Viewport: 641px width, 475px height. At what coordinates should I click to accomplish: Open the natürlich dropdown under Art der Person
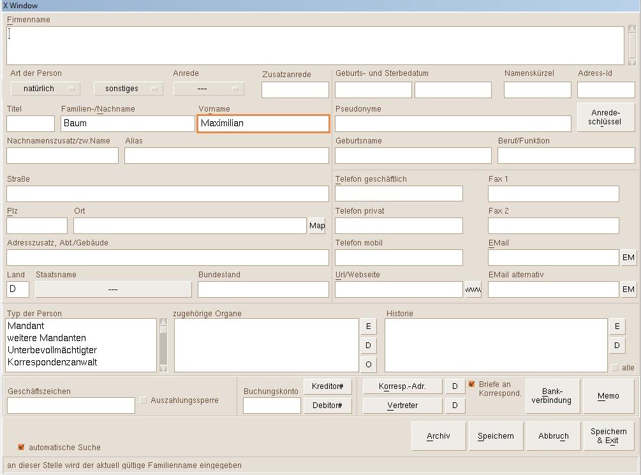coord(45,89)
